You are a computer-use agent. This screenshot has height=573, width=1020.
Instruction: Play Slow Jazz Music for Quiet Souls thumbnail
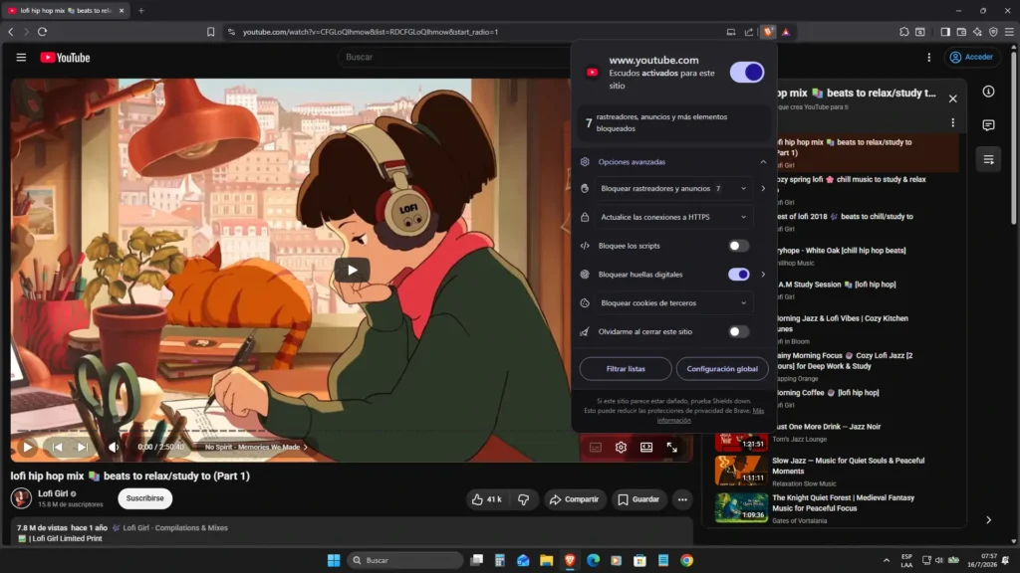[x=741, y=471]
